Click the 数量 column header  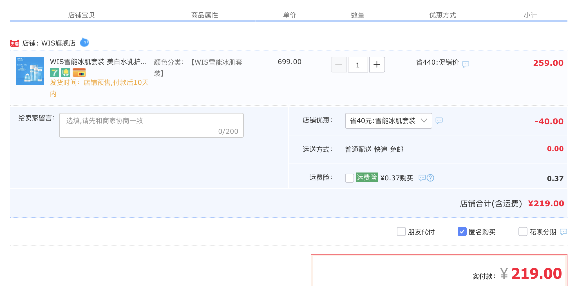pos(358,15)
